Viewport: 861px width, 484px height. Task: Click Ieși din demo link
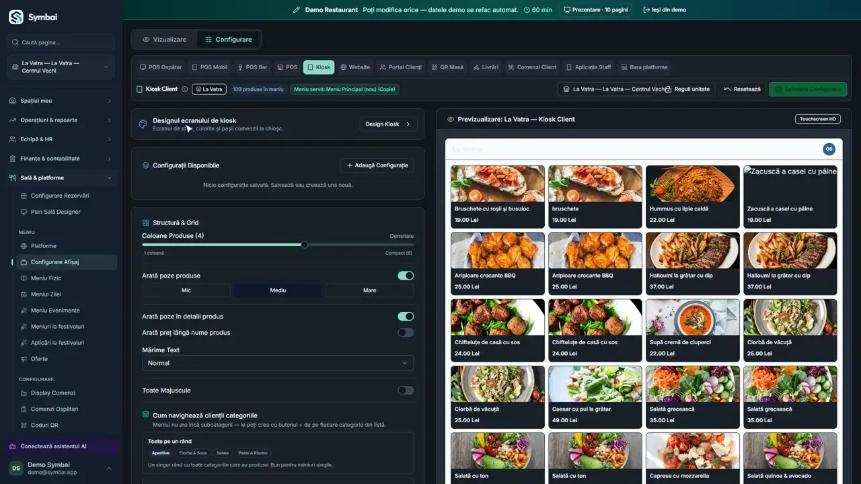[665, 10]
